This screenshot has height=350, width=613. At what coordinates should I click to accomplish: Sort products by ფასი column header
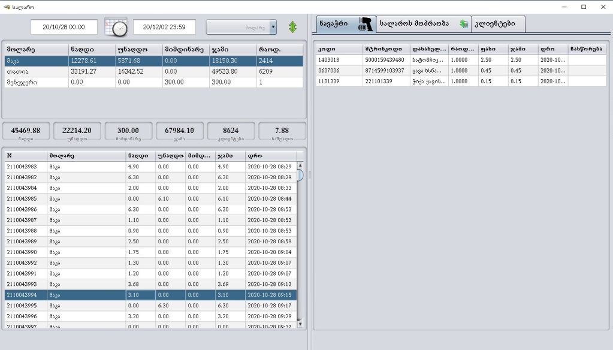[x=493, y=49]
